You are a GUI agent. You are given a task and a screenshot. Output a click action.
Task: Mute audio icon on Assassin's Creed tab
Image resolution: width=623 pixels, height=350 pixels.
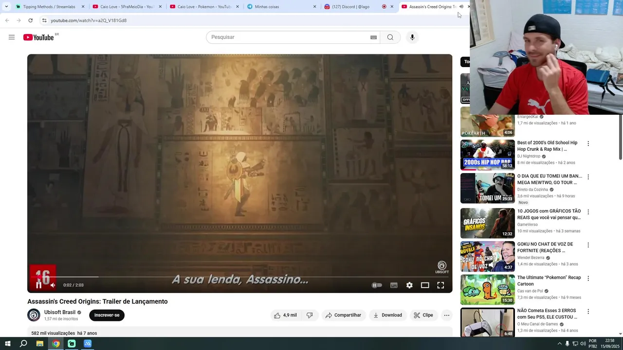[x=461, y=7]
